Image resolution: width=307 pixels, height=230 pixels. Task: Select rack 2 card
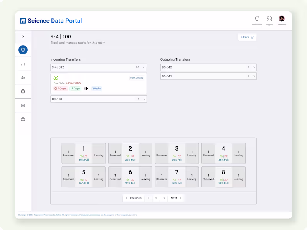[x=130, y=153]
